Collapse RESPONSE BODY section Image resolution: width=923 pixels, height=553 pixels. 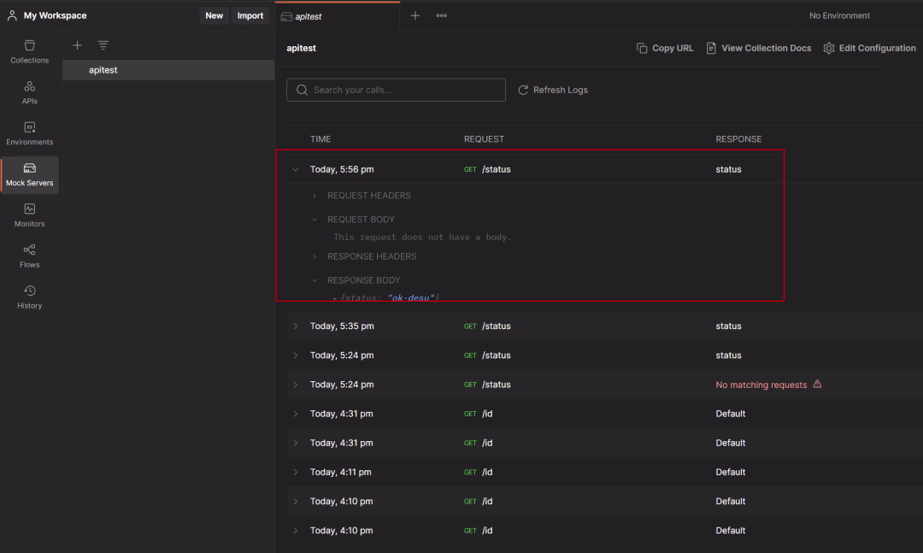coord(315,280)
